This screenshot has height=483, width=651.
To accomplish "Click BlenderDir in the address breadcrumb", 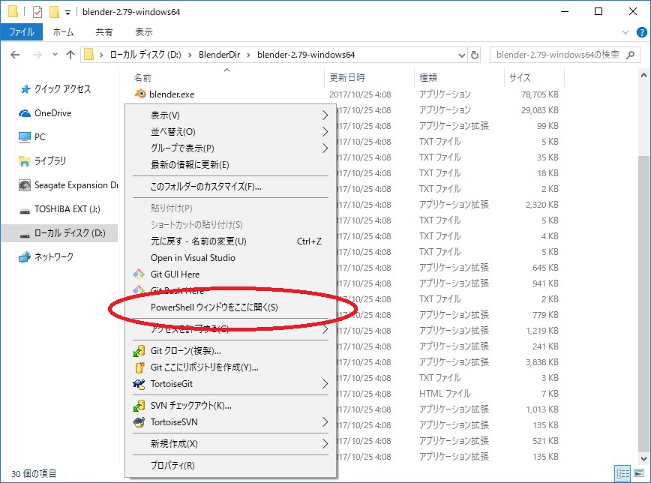I will [219, 55].
